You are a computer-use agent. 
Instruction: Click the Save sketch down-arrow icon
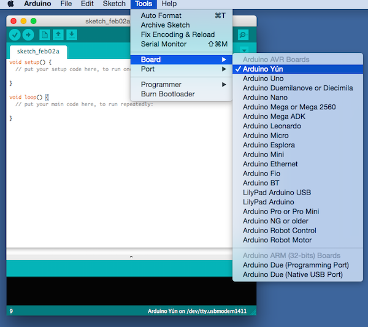click(72, 35)
